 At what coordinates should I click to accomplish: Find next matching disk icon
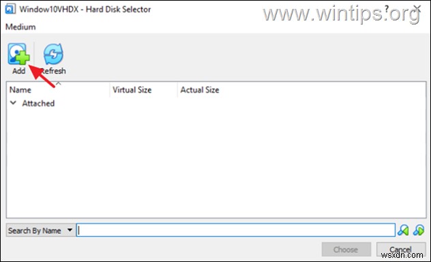(x=419, y=230)
